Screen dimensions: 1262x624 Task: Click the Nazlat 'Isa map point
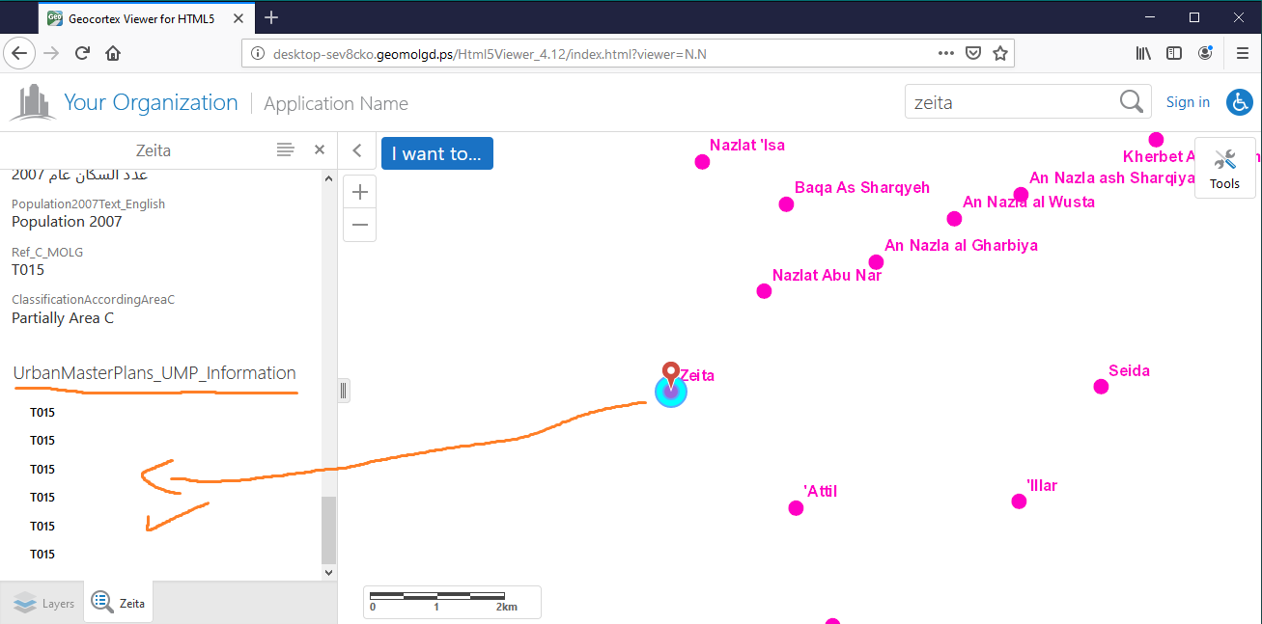702,161
